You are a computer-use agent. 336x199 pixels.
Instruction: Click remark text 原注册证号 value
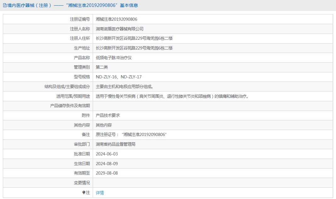point(131,135)
